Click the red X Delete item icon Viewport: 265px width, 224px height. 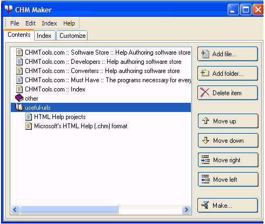[x=205, y=93]
